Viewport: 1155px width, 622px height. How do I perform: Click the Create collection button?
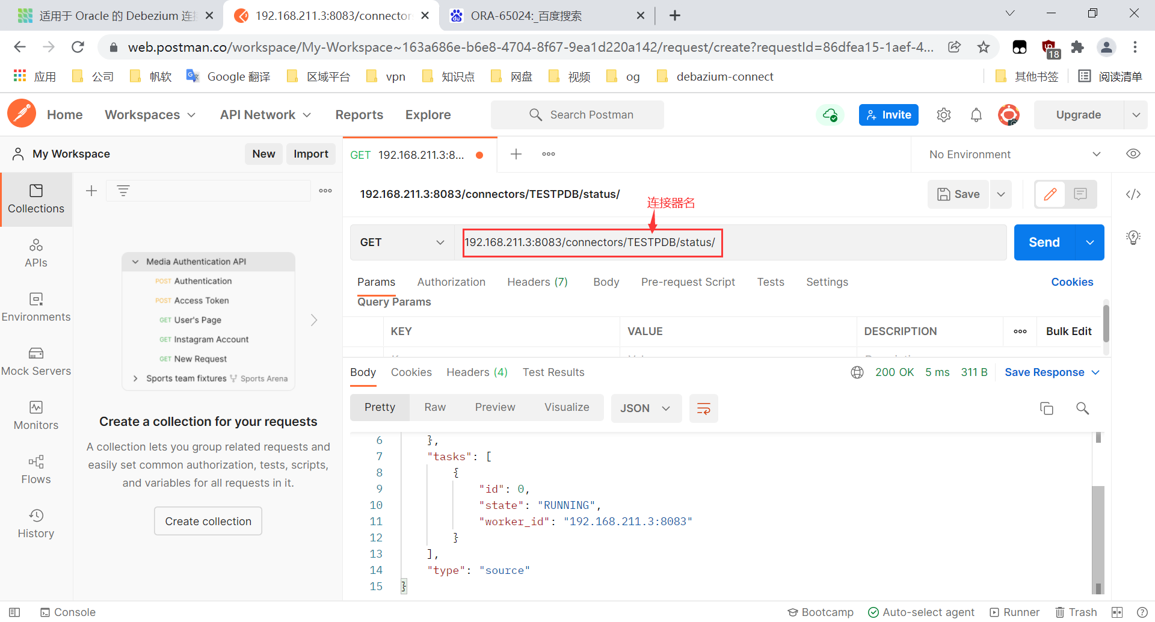[x=208, y=521]
